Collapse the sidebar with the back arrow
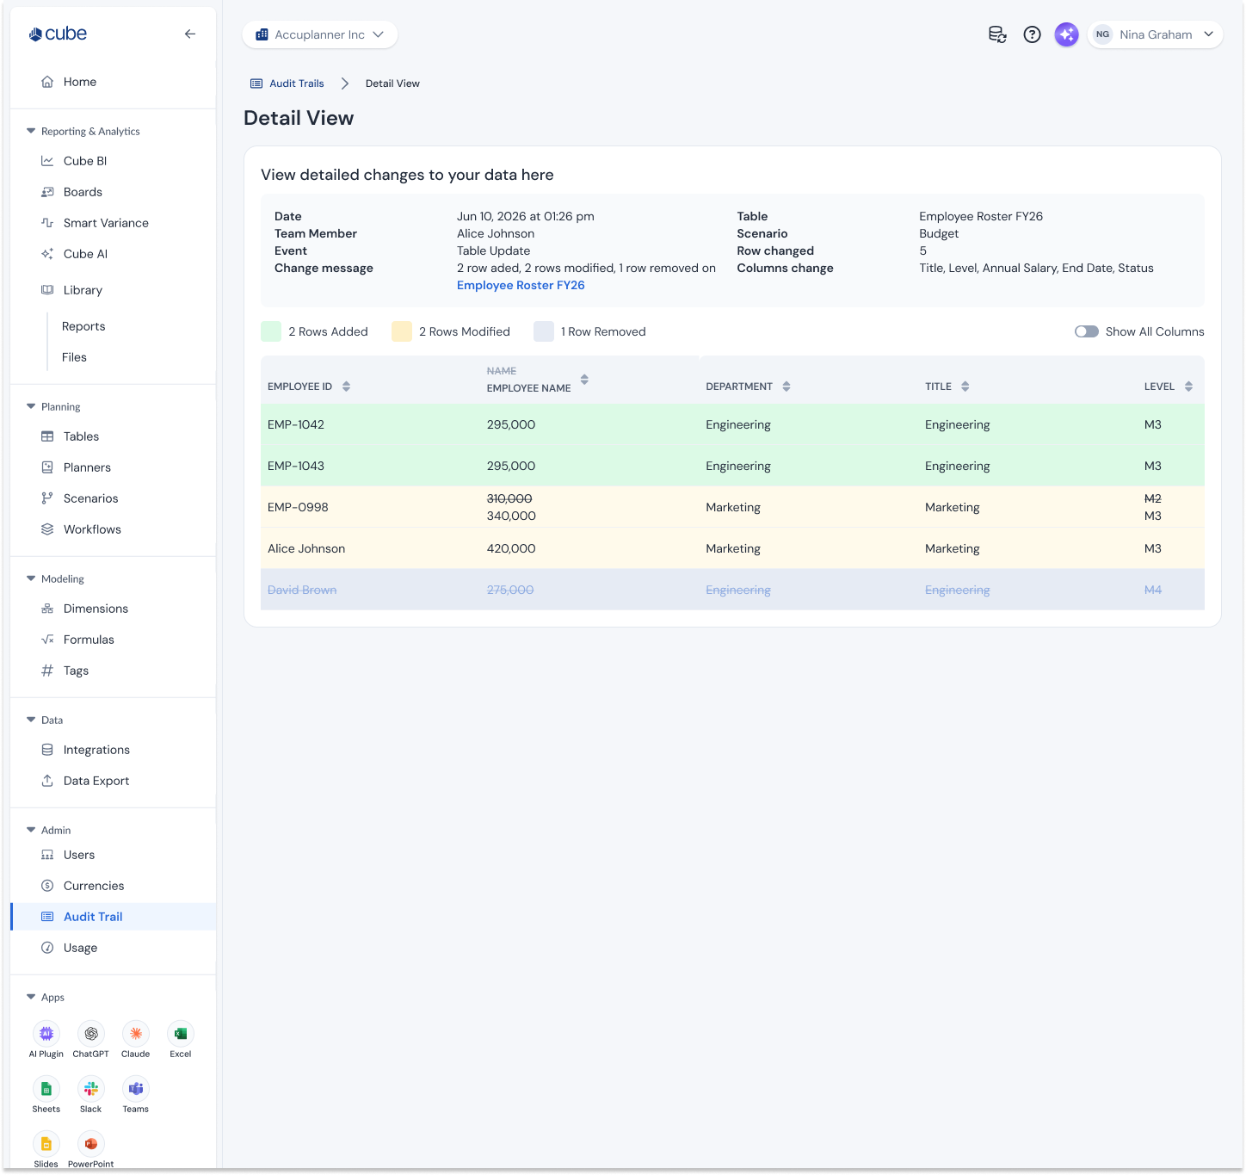Screen dimensions: 1246x1175 [x=190, y=34]
